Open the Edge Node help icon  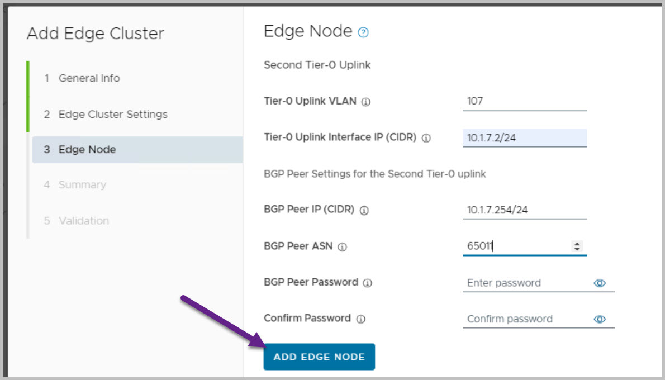(x=364, y=32)
